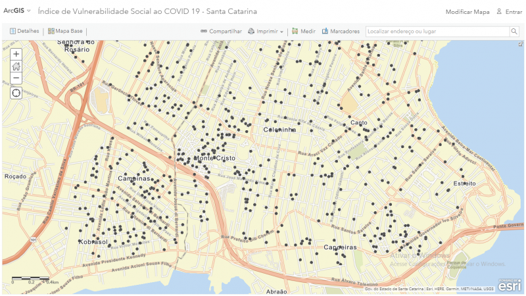Click the Capoeiras neighborhood label
Viewport: 526px width, 296px height.
(340, 247)
